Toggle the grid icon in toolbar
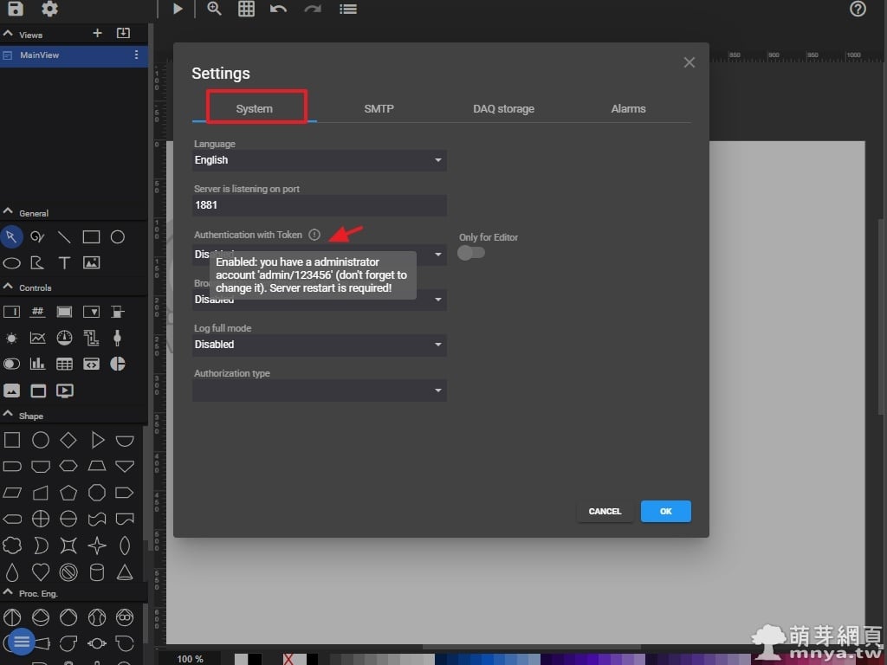The image size is (887, 665). [x=246, y=9]
